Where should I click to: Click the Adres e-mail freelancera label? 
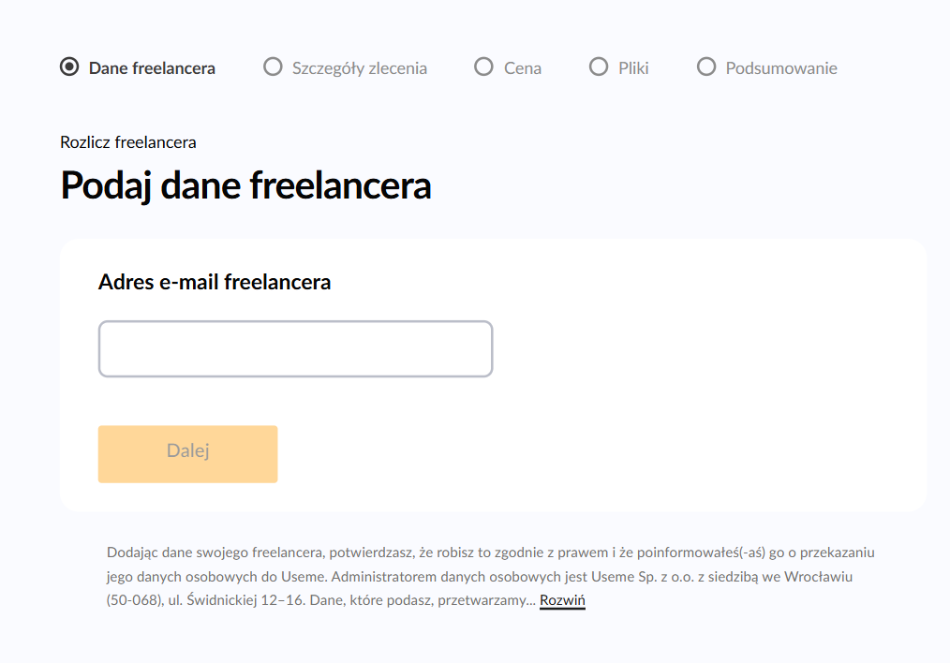pos(215,282)
